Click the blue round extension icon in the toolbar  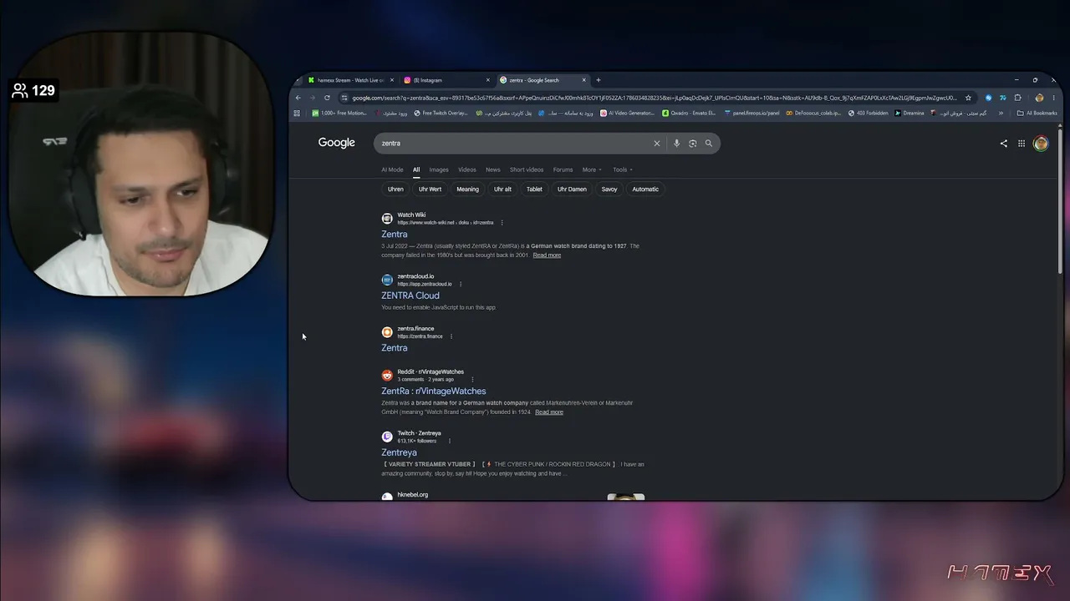point(988,98)
